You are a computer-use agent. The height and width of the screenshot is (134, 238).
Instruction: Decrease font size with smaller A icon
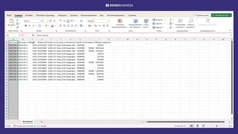pos(55,21)
